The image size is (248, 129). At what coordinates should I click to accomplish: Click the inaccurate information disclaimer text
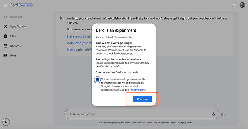146,122
